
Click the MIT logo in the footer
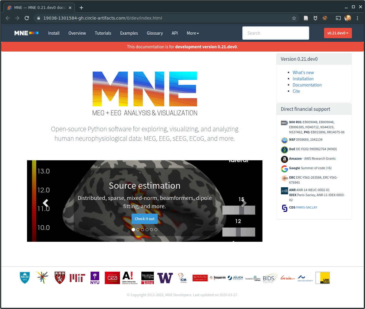tap(77, 278)
